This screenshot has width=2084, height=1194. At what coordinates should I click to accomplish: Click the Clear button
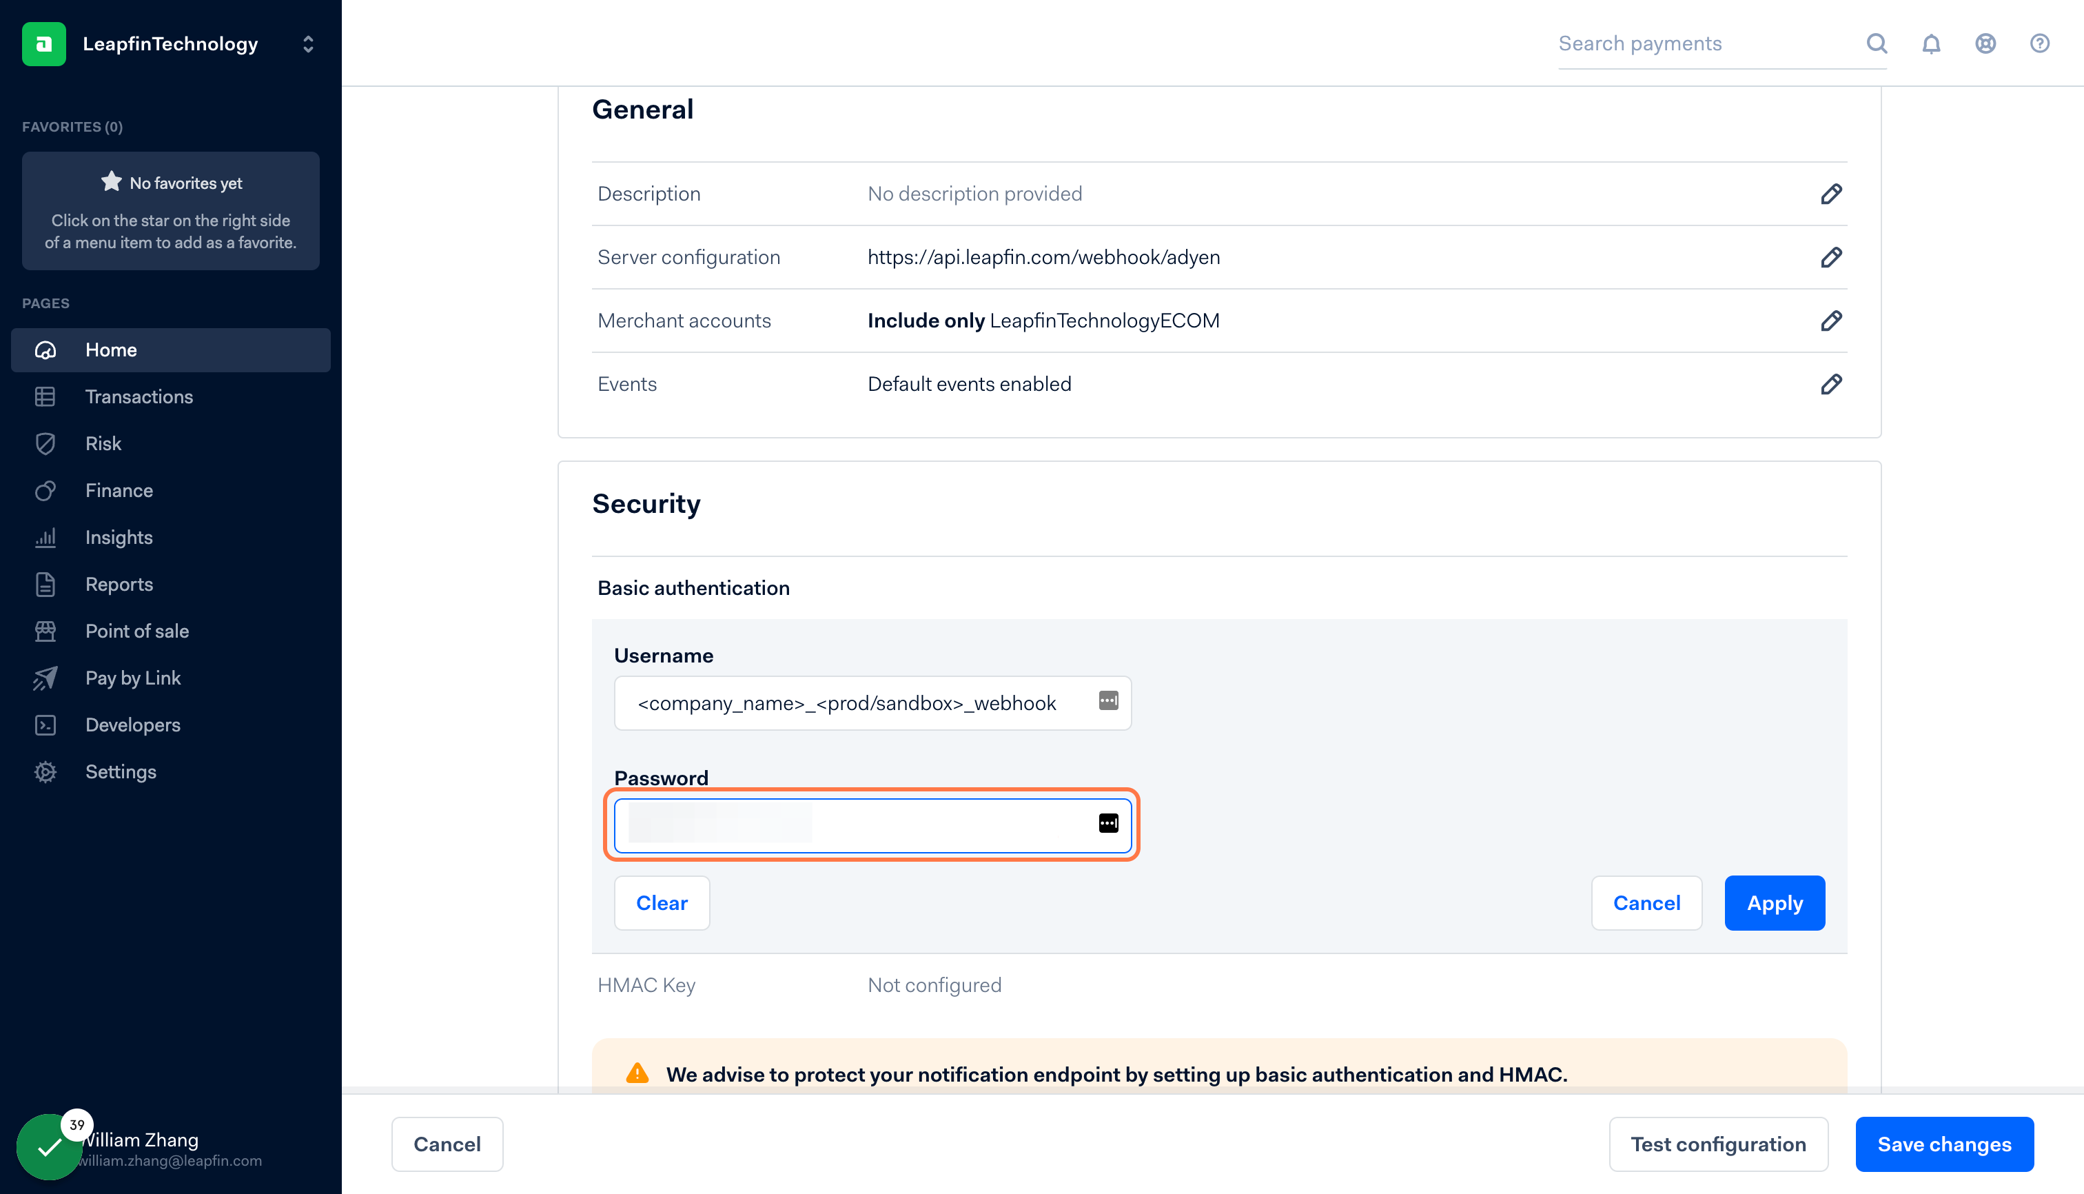(661, 903)
